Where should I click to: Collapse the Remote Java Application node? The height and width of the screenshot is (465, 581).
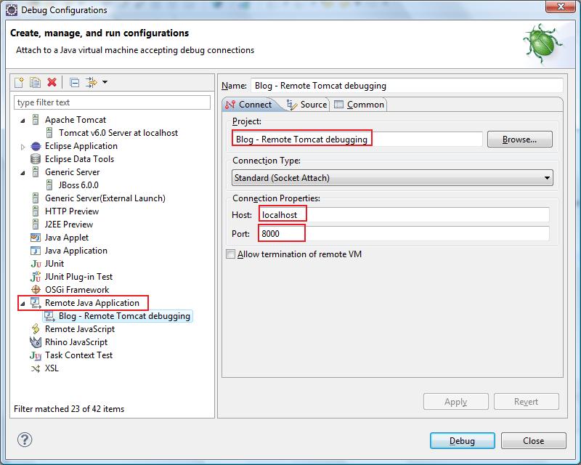point(23,303)
